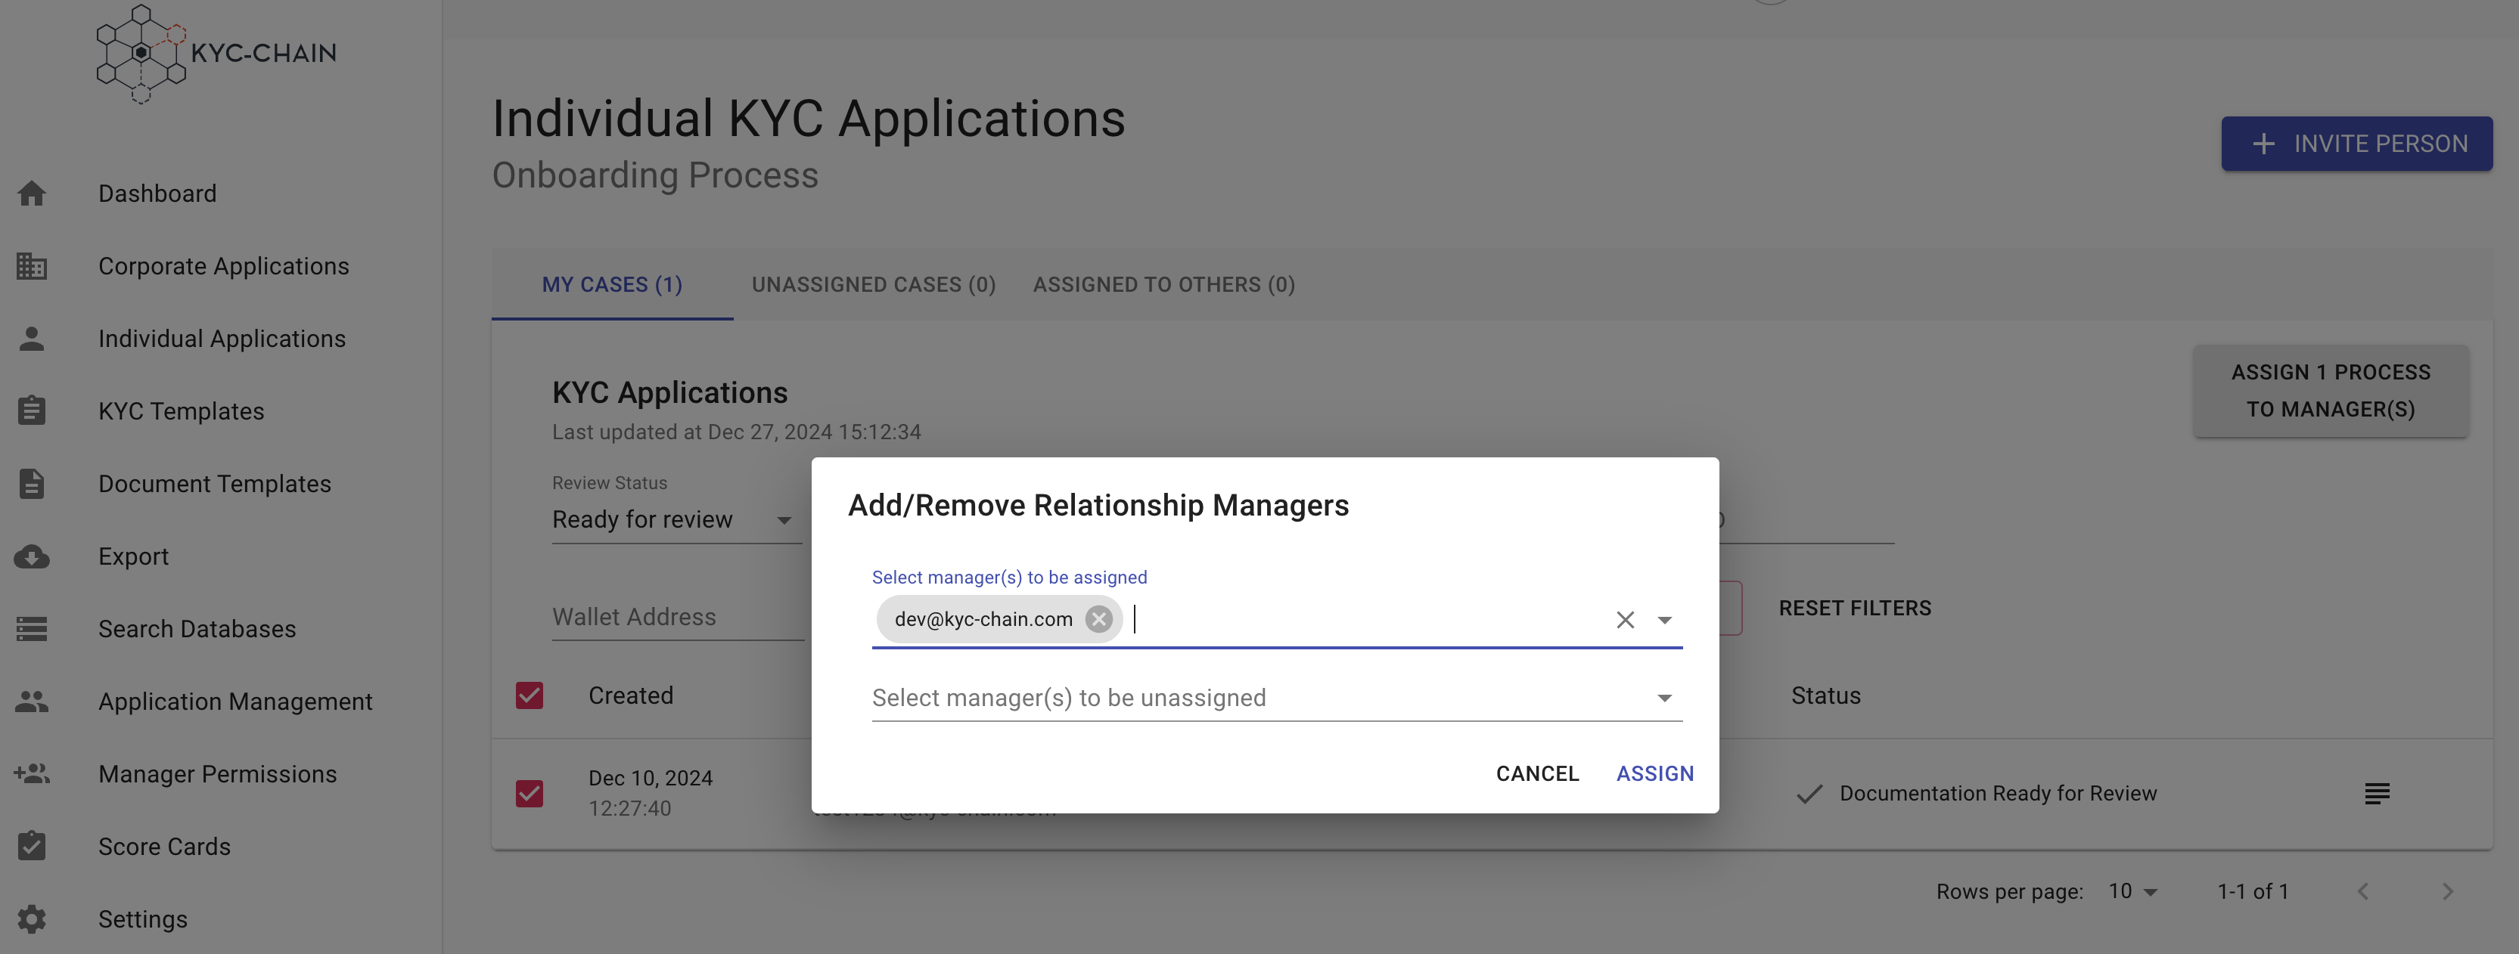Switch to My Cases (1) tab

(x=612, y=284)
